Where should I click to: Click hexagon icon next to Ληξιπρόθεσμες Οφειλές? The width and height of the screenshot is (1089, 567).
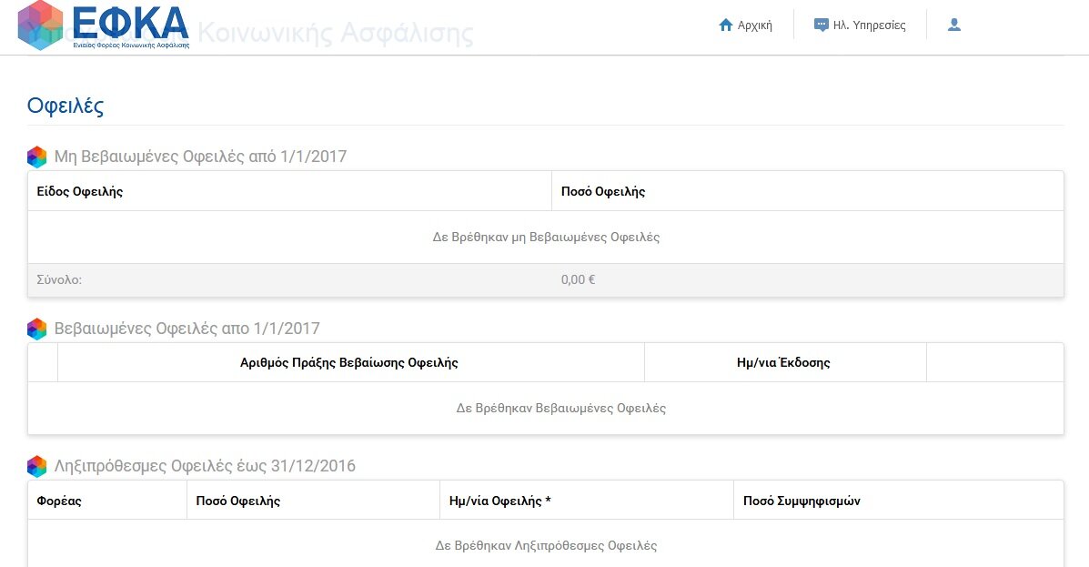(x=36, y=466)
